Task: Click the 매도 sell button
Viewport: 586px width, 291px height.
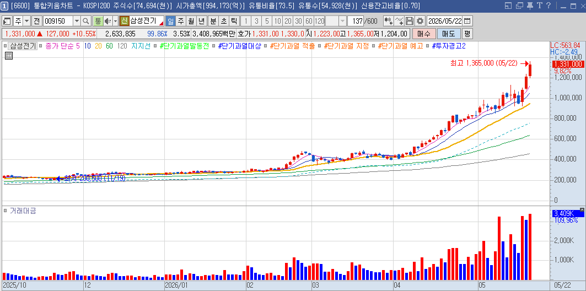Action: (449, 34)
